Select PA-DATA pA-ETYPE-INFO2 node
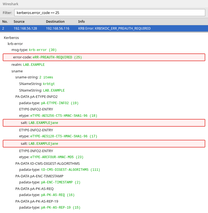208x213 pixels. tap(36, 97)
